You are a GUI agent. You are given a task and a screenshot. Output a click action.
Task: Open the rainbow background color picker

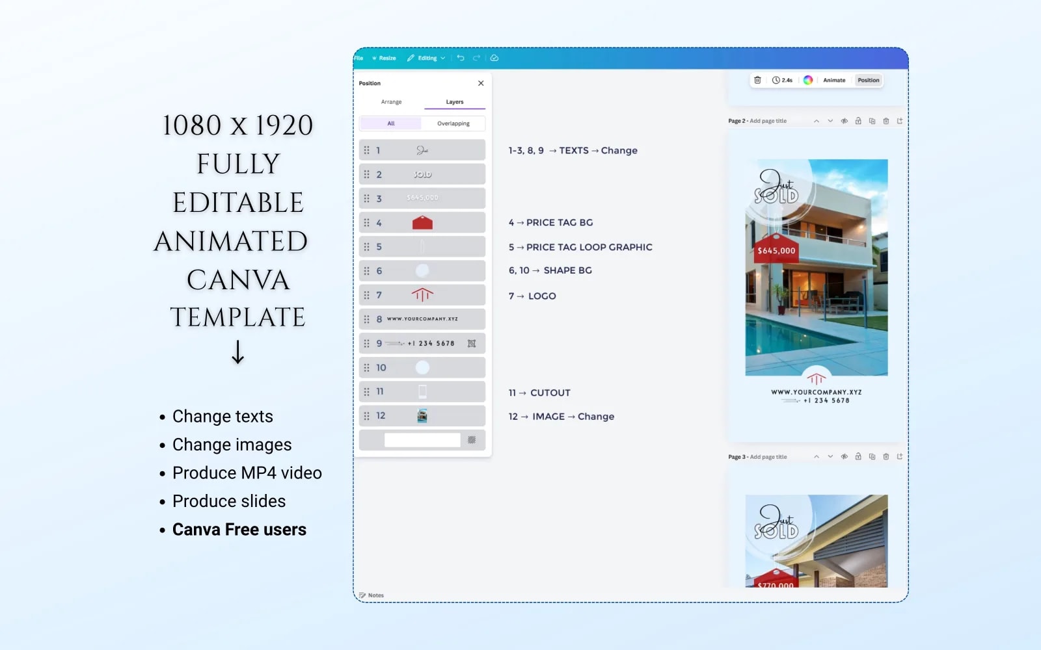(808, 80)
